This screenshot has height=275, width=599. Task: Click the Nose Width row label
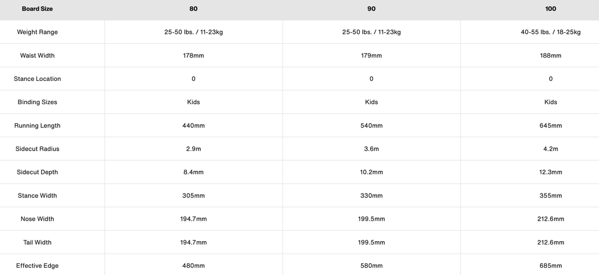click(37, 219)
